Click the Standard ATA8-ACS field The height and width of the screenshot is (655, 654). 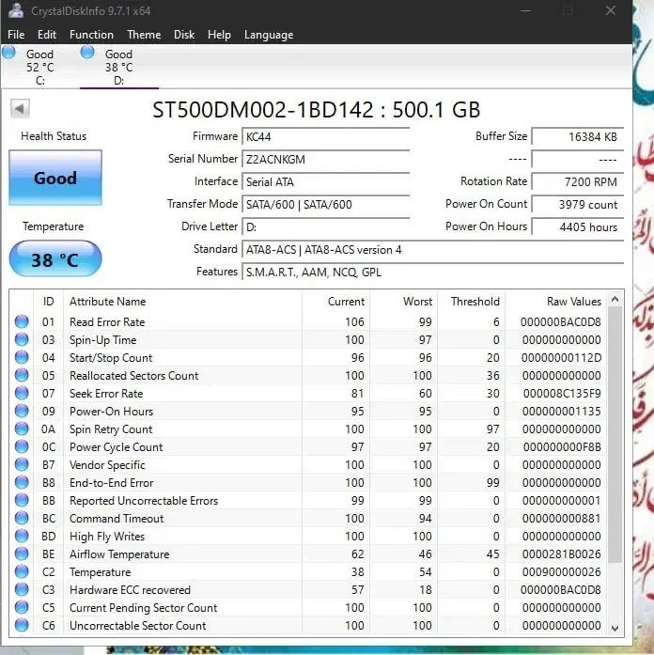point(432,249)
